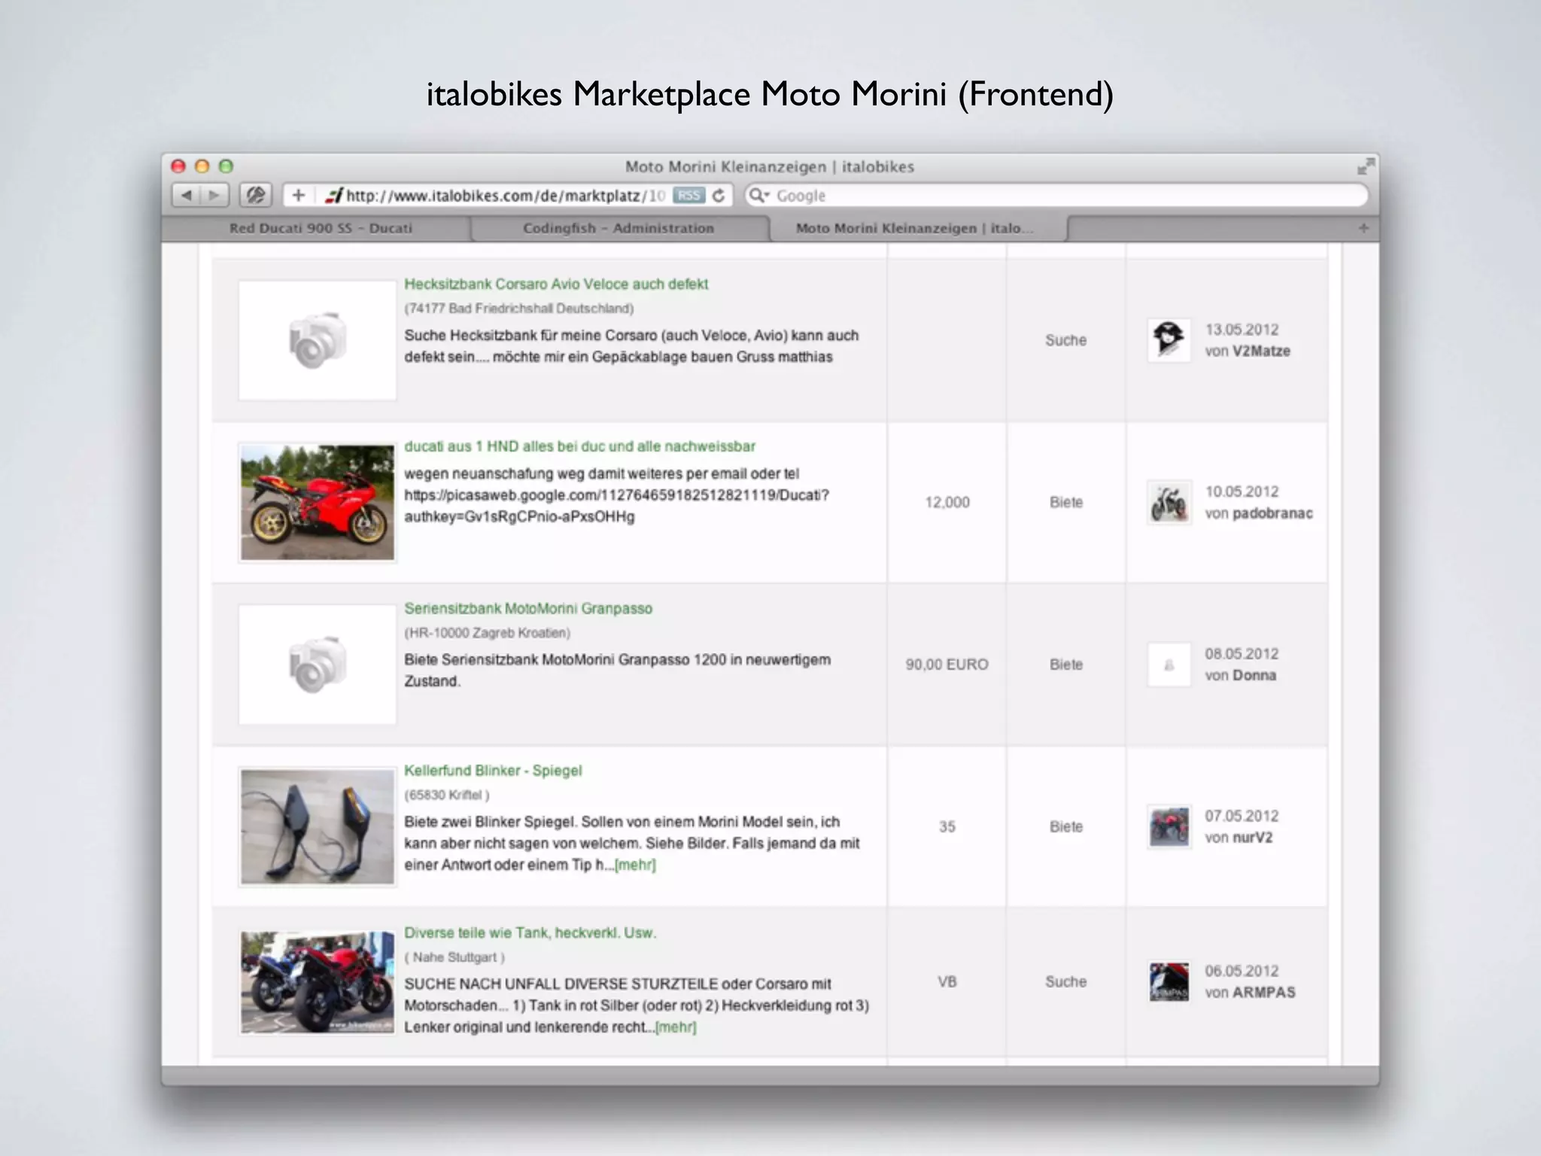
Task: Click the date 13.05.2012
Action: pos(1242,330)
